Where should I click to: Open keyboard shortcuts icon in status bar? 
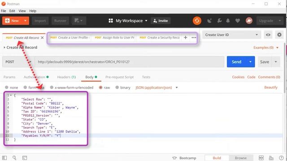coord(271,158)
